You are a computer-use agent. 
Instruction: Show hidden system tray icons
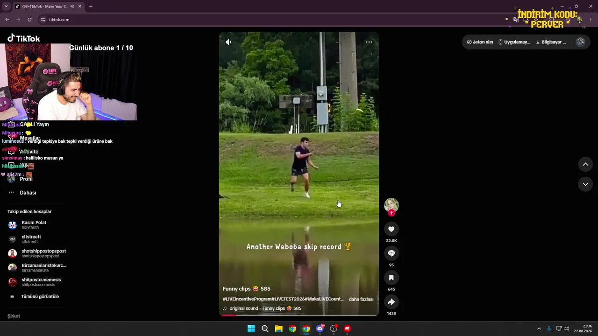tap(539, 329)
